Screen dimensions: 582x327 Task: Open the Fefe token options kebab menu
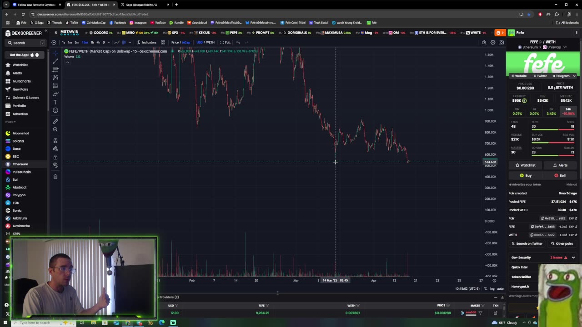(577, 33)
